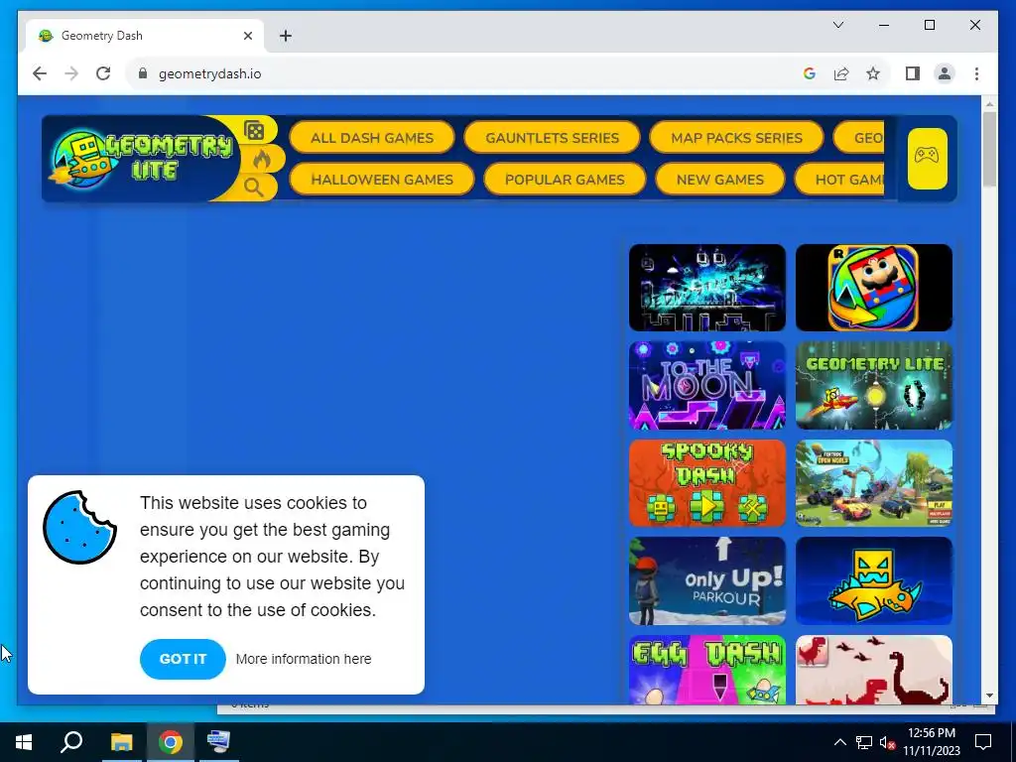Viewport: 1016px width, 762px height.
Task: Accept cookies with GOT IT button
Action: pyautogui.click(x=183, y=659)
